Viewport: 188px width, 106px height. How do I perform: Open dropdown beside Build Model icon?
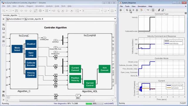[x=115, y=11]
